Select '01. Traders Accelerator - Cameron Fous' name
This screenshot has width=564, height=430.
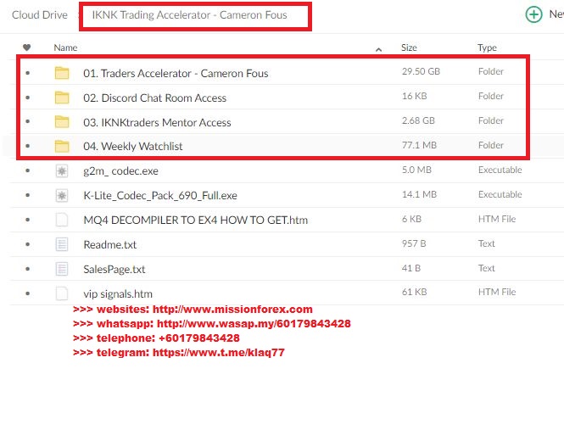(176, 74)
